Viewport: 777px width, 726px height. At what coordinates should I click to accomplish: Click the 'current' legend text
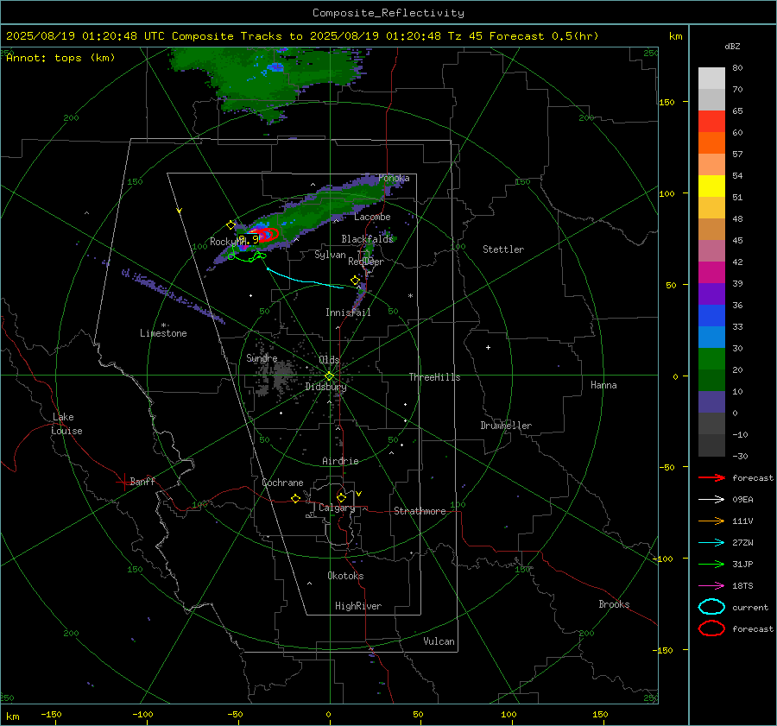click(750, 607)
